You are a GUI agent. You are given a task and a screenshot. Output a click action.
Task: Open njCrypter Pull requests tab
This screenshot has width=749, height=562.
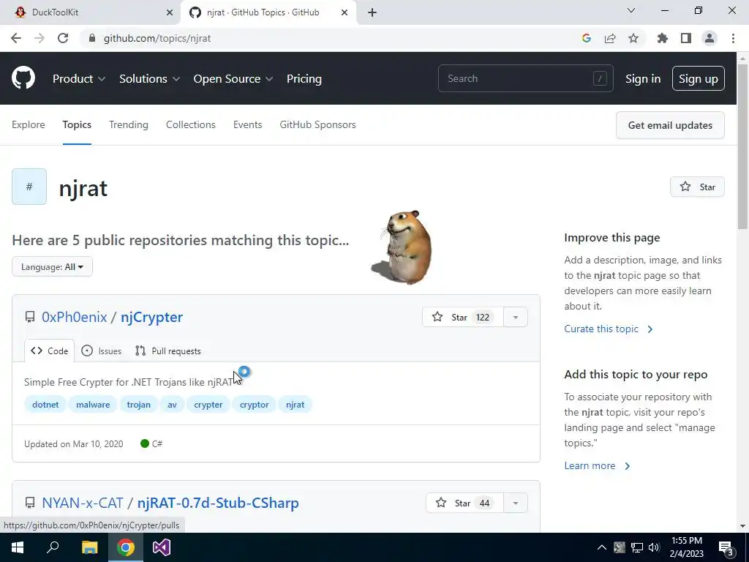168,351
